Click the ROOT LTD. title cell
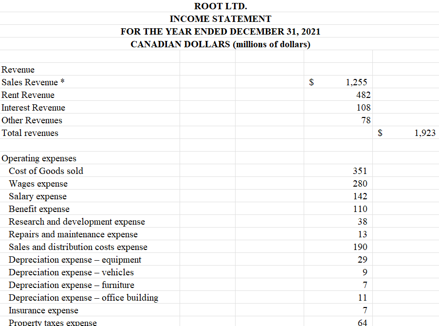Screen dimensions: 439x326 (220, 6)
